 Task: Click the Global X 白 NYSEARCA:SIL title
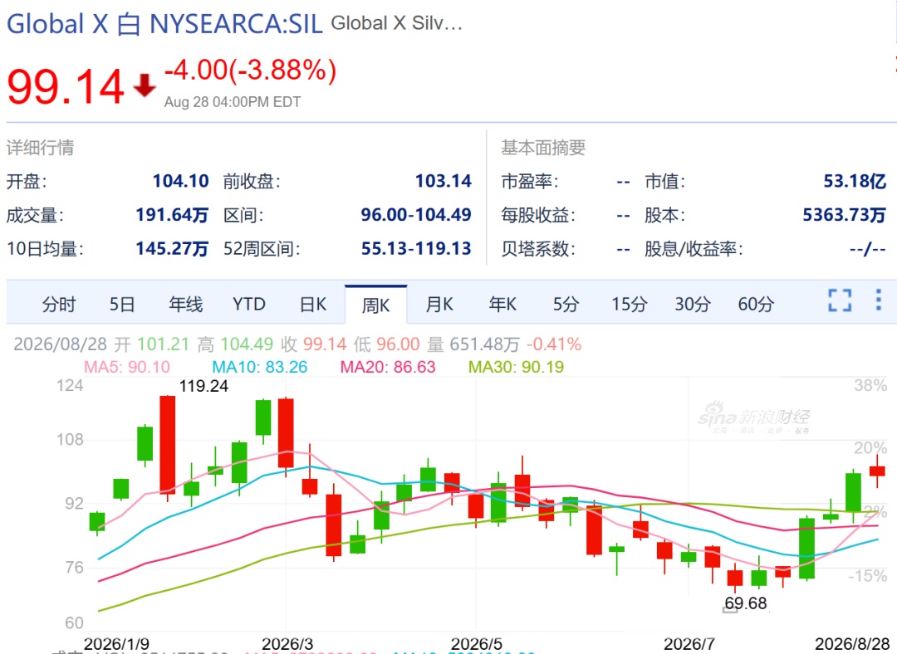[x=164, y=25]
